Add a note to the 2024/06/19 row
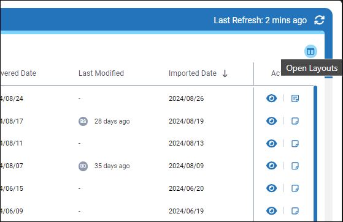Image resolution: width=343 pixels, height=222 pixels. [x=295, y=211]
